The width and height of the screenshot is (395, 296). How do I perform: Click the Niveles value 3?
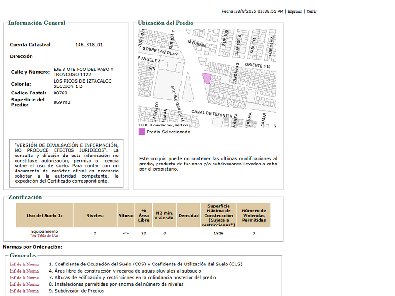coord(95,234)
